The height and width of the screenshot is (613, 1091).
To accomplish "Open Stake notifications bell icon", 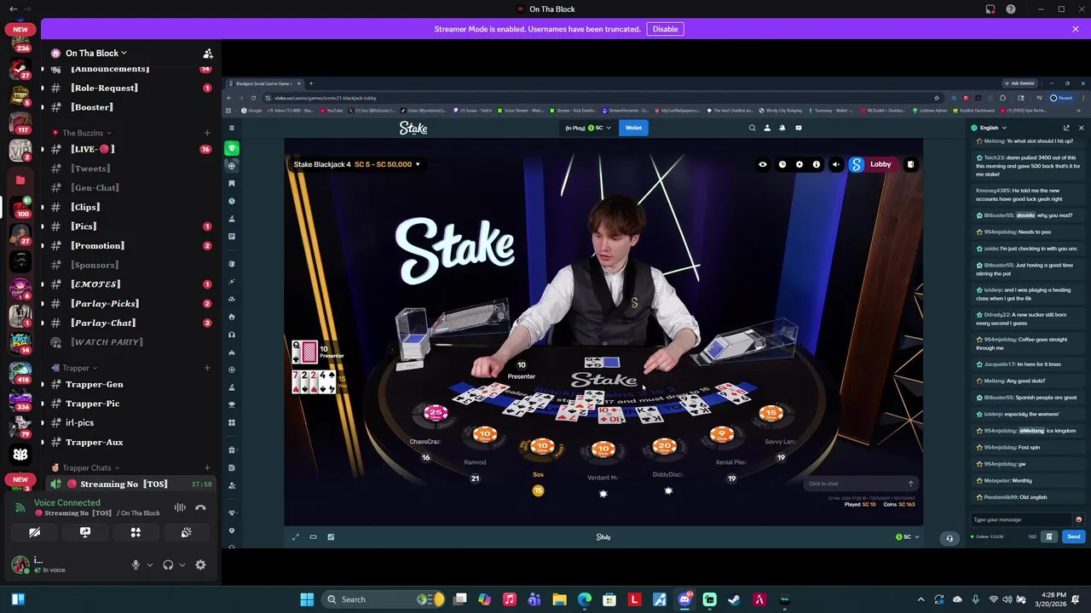I will point(782,128).
